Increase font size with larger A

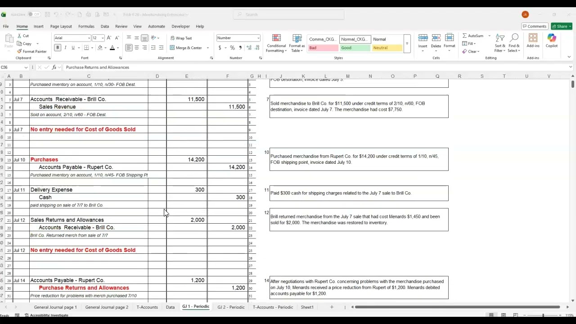109,38
